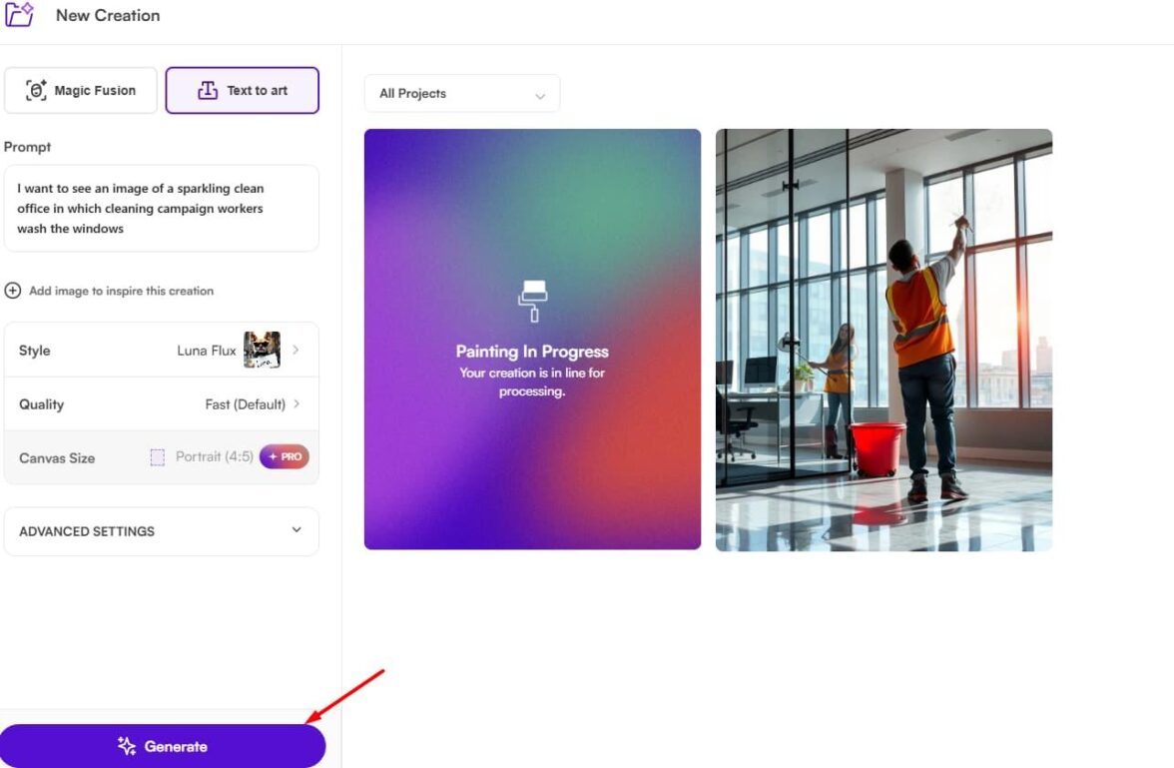Edit the prompt text box

[161, 209]
